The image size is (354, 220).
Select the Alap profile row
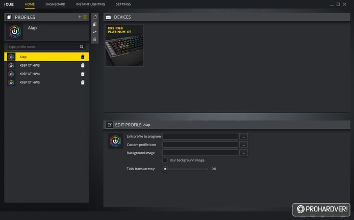click(x=46, y=57)
